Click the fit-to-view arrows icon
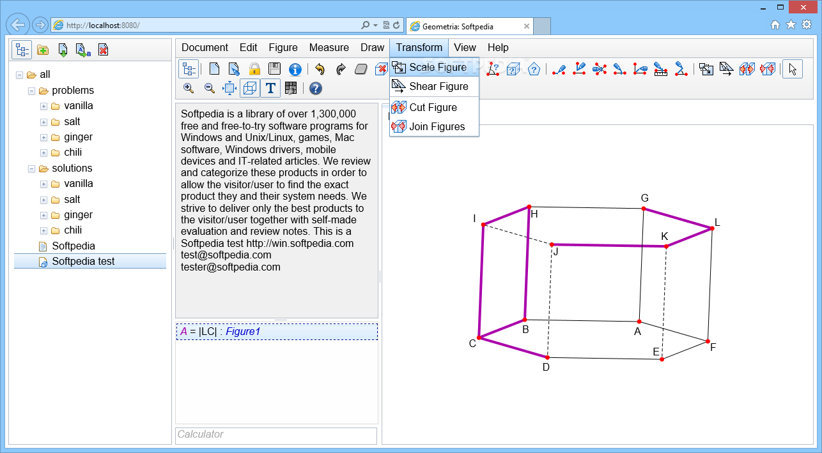The image size is (822, 453). coord(229,88)
